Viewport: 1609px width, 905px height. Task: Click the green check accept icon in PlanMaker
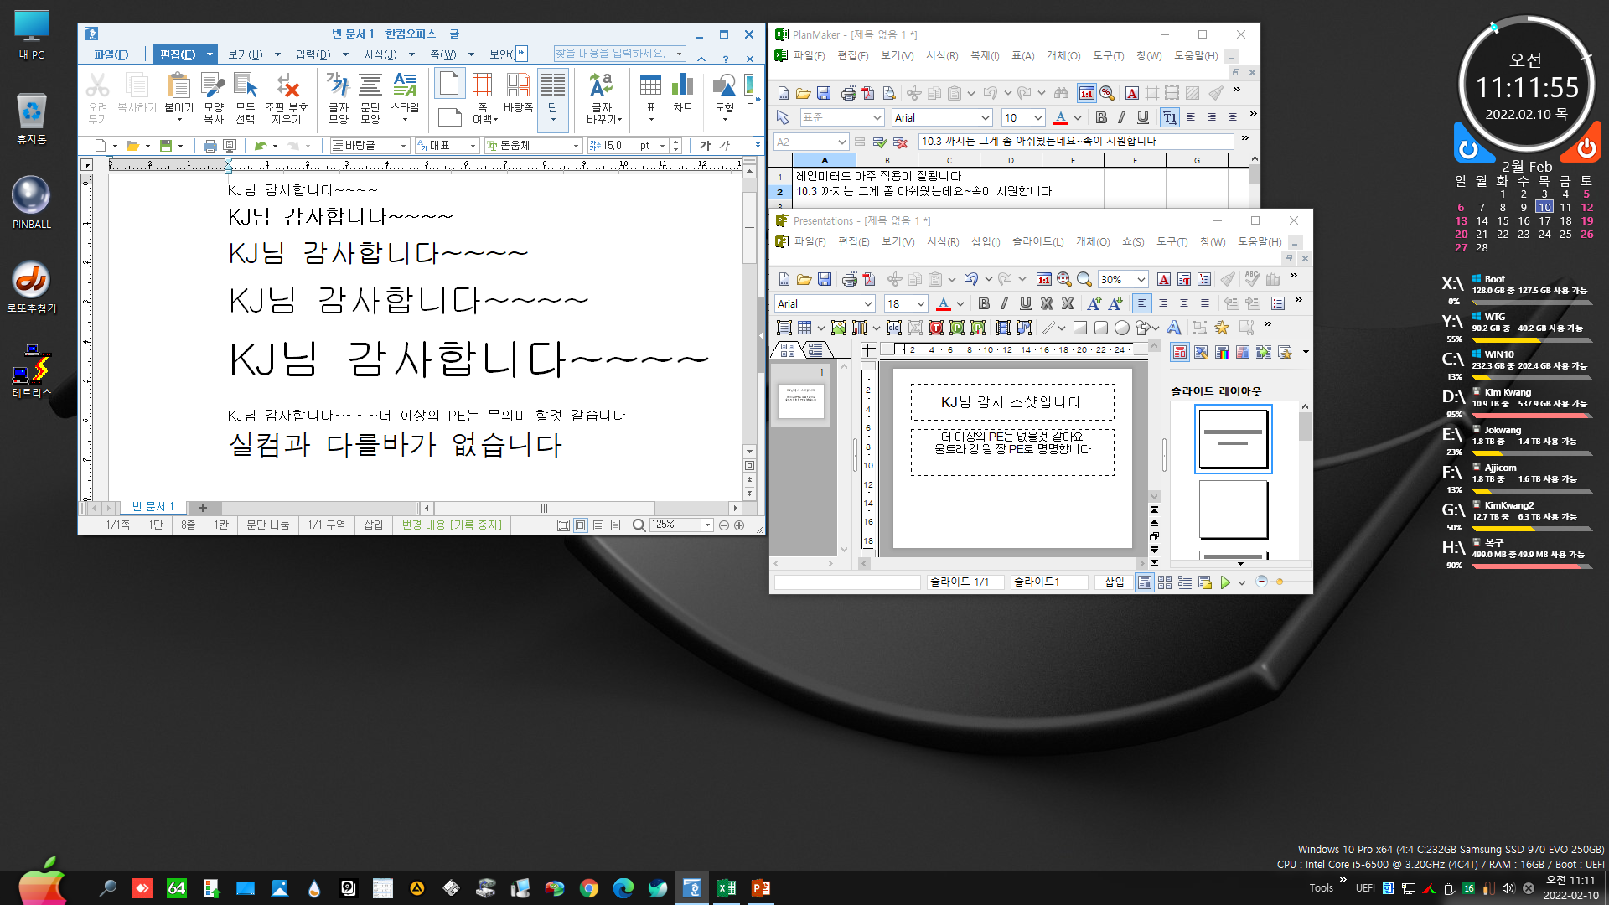(x=879, y=142)
